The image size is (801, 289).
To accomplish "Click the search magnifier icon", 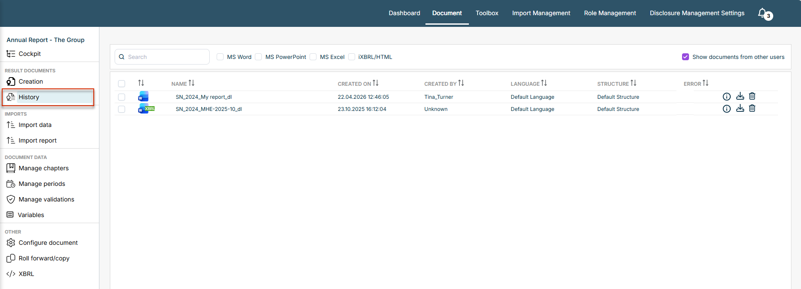I will tap(122, 57).
